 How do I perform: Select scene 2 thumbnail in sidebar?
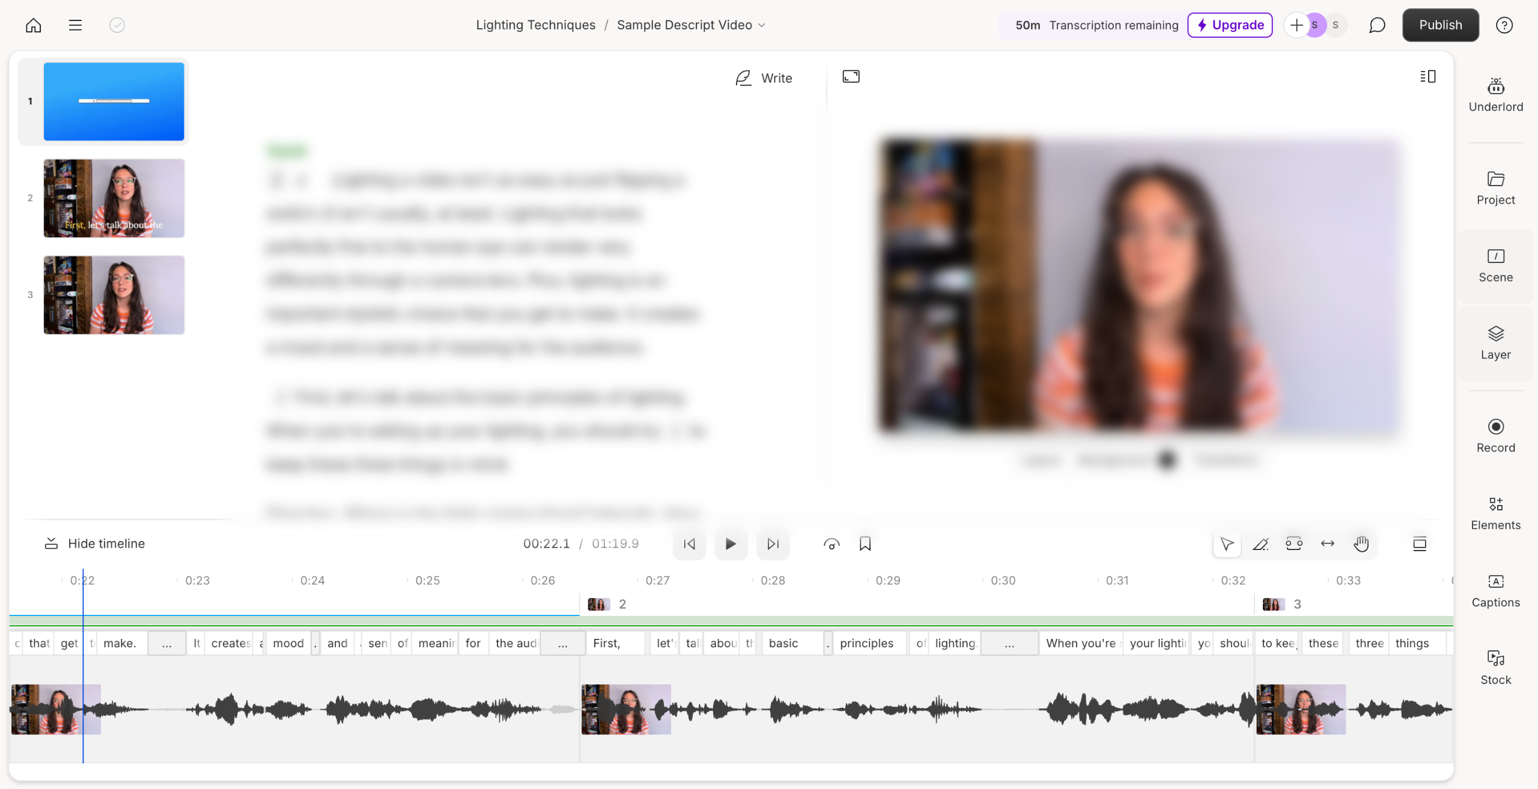coord(114,198)
